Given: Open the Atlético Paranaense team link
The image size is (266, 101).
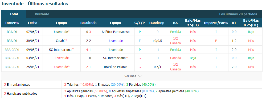Looking at the screenshot, I should (116, 32).
